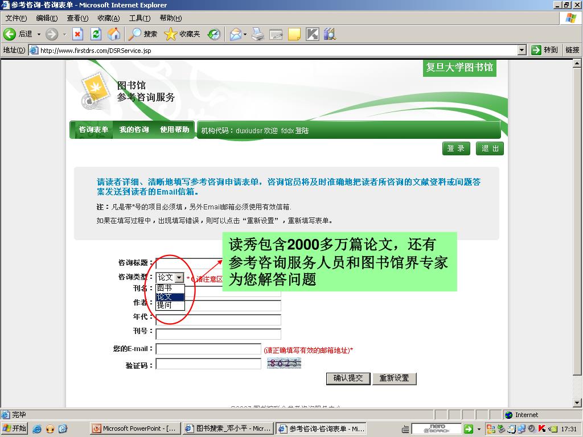Click the Mail envelope toolbar icon
Screen dimensions: 583x437
tap(235, 34)
